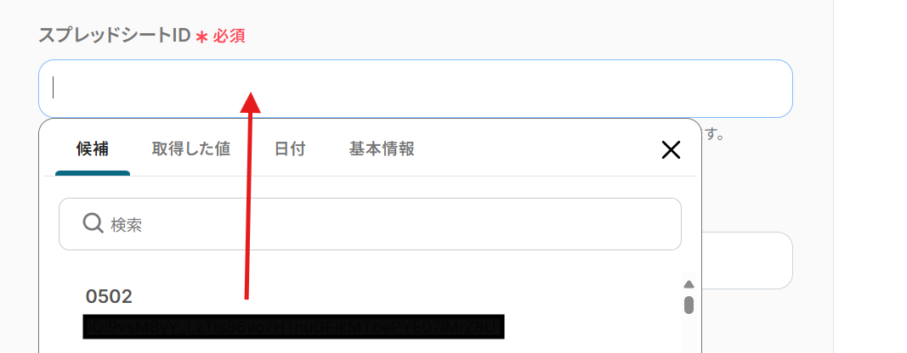Click the blue underline beneath the 候補 tab

click(93, 173)
